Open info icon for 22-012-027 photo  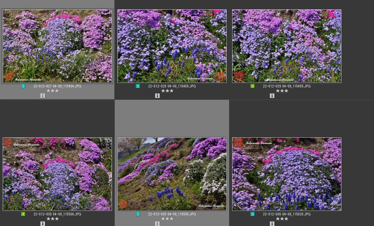click(43, 96)
